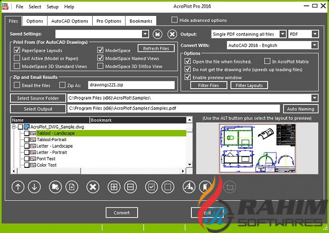The height and width of the screenshot is (233, 329).
Task: Click the drawings221.zip name field
Action: click(132, 85)
